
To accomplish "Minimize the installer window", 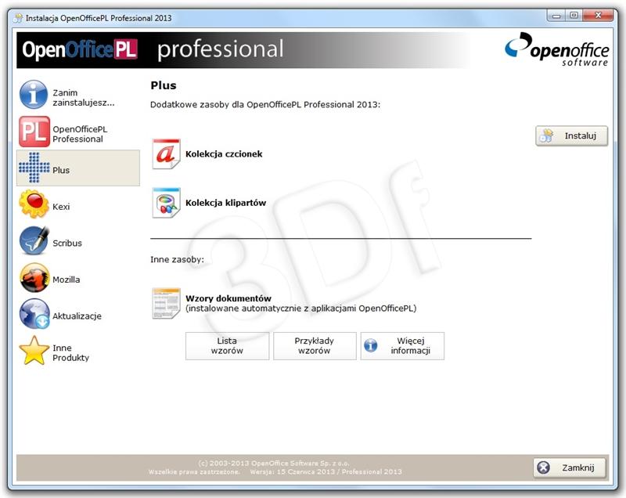I will 557,16.
